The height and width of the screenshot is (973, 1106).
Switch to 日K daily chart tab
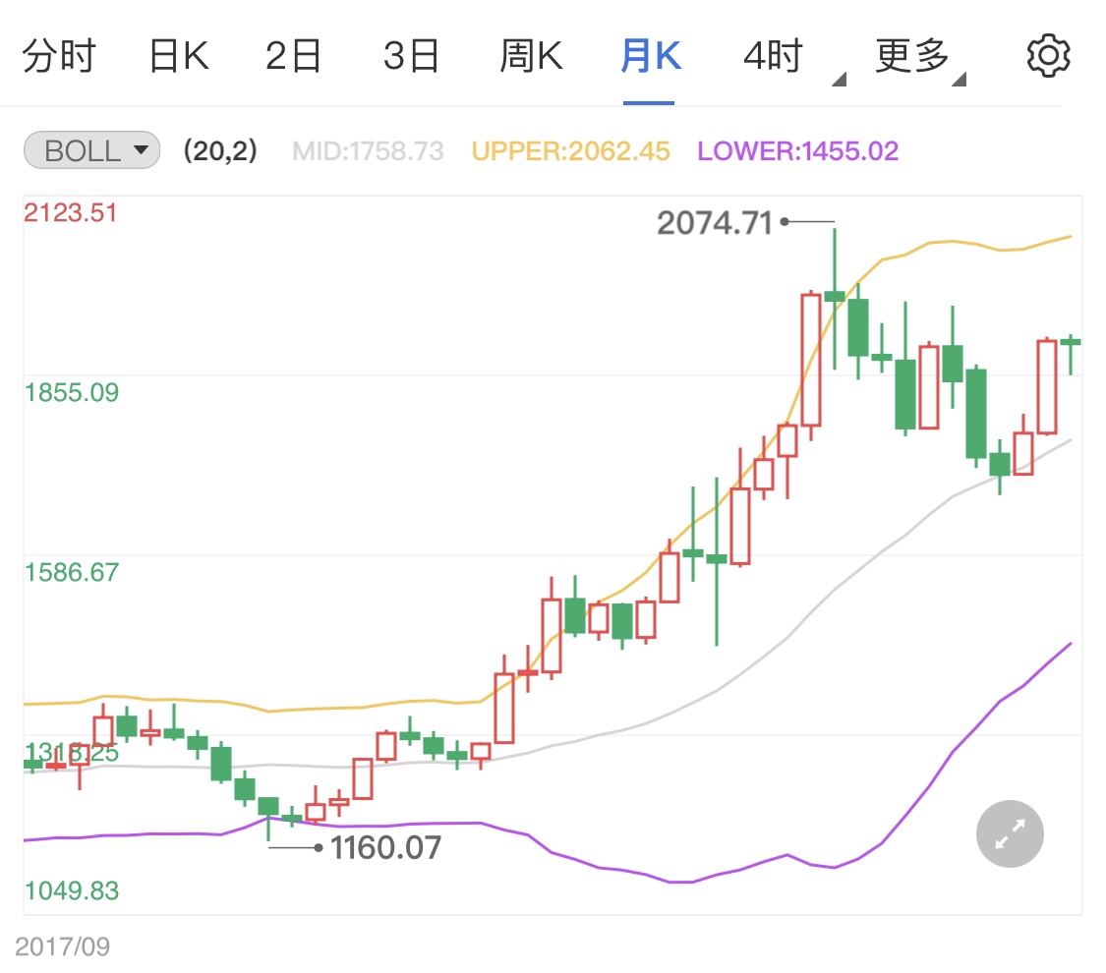[179, 56]
